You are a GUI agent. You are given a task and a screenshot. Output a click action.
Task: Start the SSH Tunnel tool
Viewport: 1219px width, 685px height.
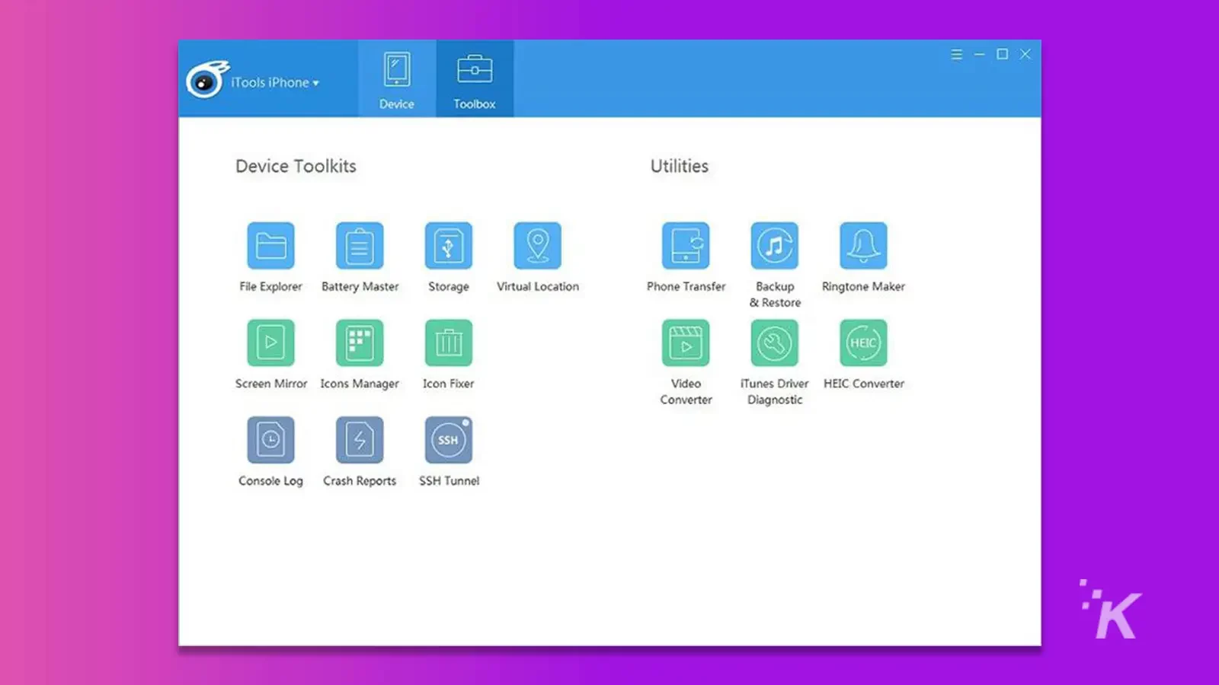[449, 440]
